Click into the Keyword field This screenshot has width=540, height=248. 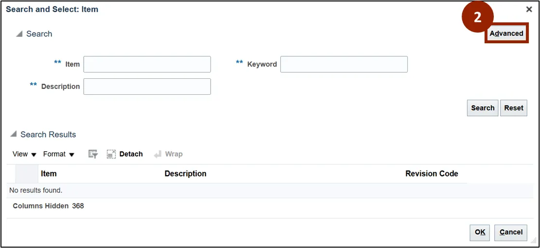pyautogui.click(x=343, y=64)
